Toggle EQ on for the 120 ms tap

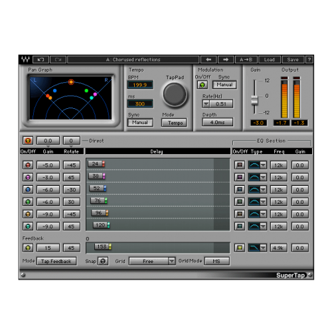(x=240, y=226)
